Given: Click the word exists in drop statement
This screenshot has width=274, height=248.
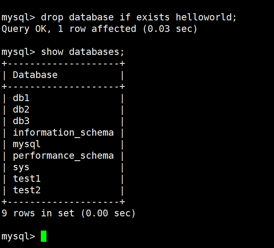Looking at the screenshot, I should click(153, 17).
